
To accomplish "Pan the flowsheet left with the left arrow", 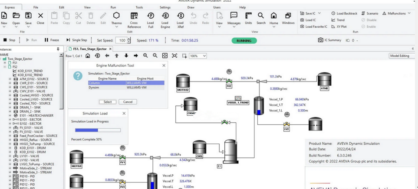I will click(x=107, y=55).
